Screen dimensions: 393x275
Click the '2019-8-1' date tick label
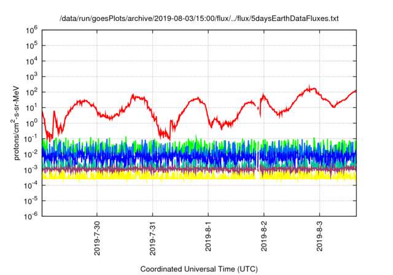point(208,236)
